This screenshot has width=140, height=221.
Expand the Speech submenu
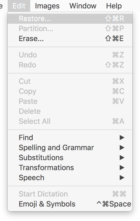click(70, 178)
